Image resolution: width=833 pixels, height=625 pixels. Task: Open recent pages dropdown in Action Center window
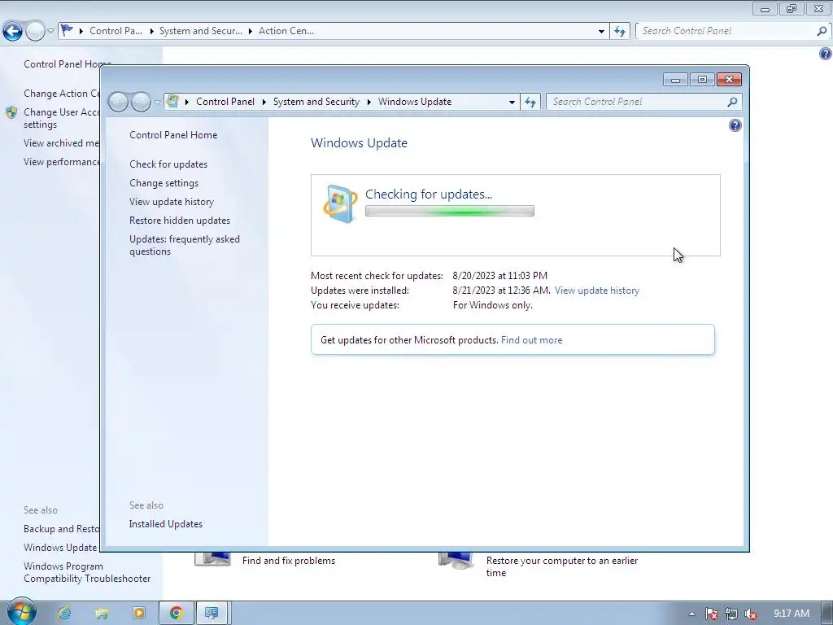50,31
